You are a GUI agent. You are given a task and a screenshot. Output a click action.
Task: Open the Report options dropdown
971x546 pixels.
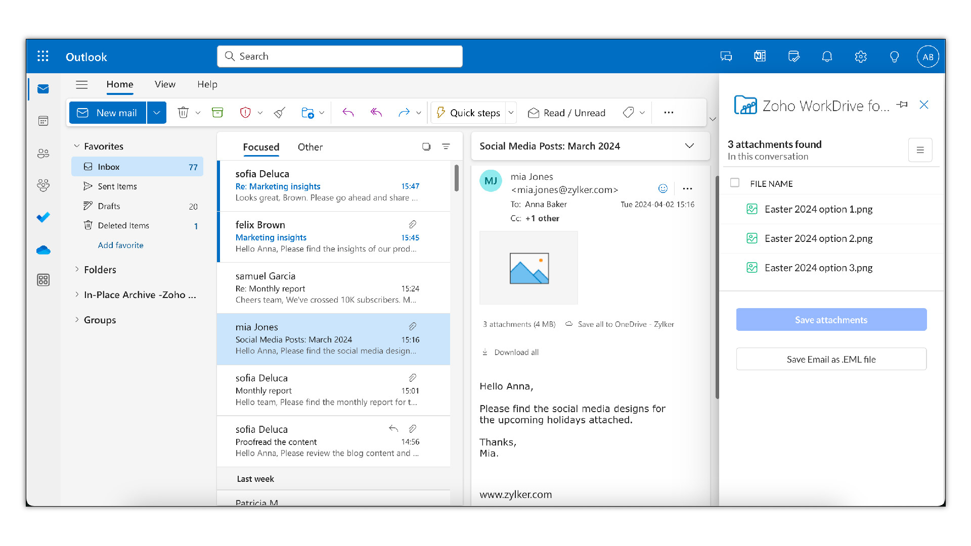pyautogui.click(x=260, y=113)
